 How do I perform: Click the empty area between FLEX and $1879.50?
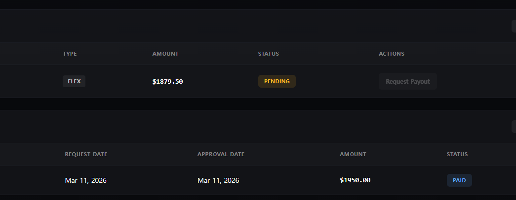(x=119, y=81)
